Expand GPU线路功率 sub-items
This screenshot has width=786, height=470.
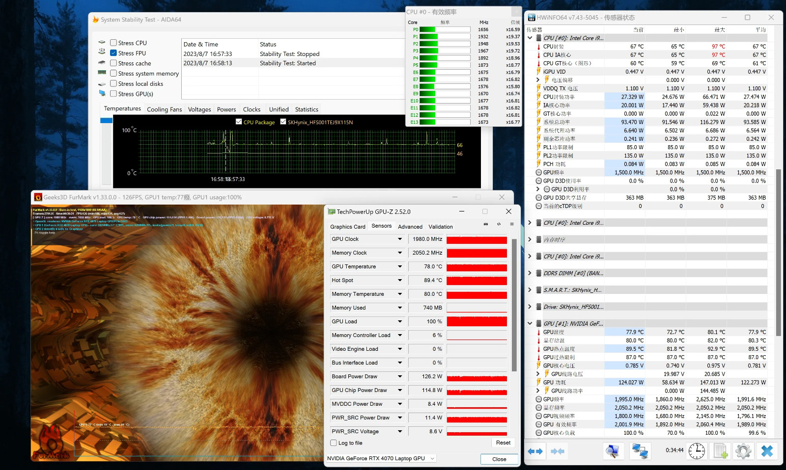click(x=538, y=391)
